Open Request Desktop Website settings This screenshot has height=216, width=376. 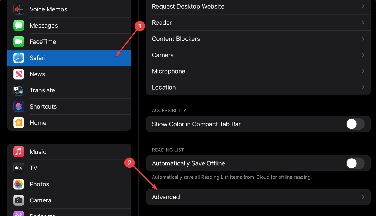[x=258, y=6]
